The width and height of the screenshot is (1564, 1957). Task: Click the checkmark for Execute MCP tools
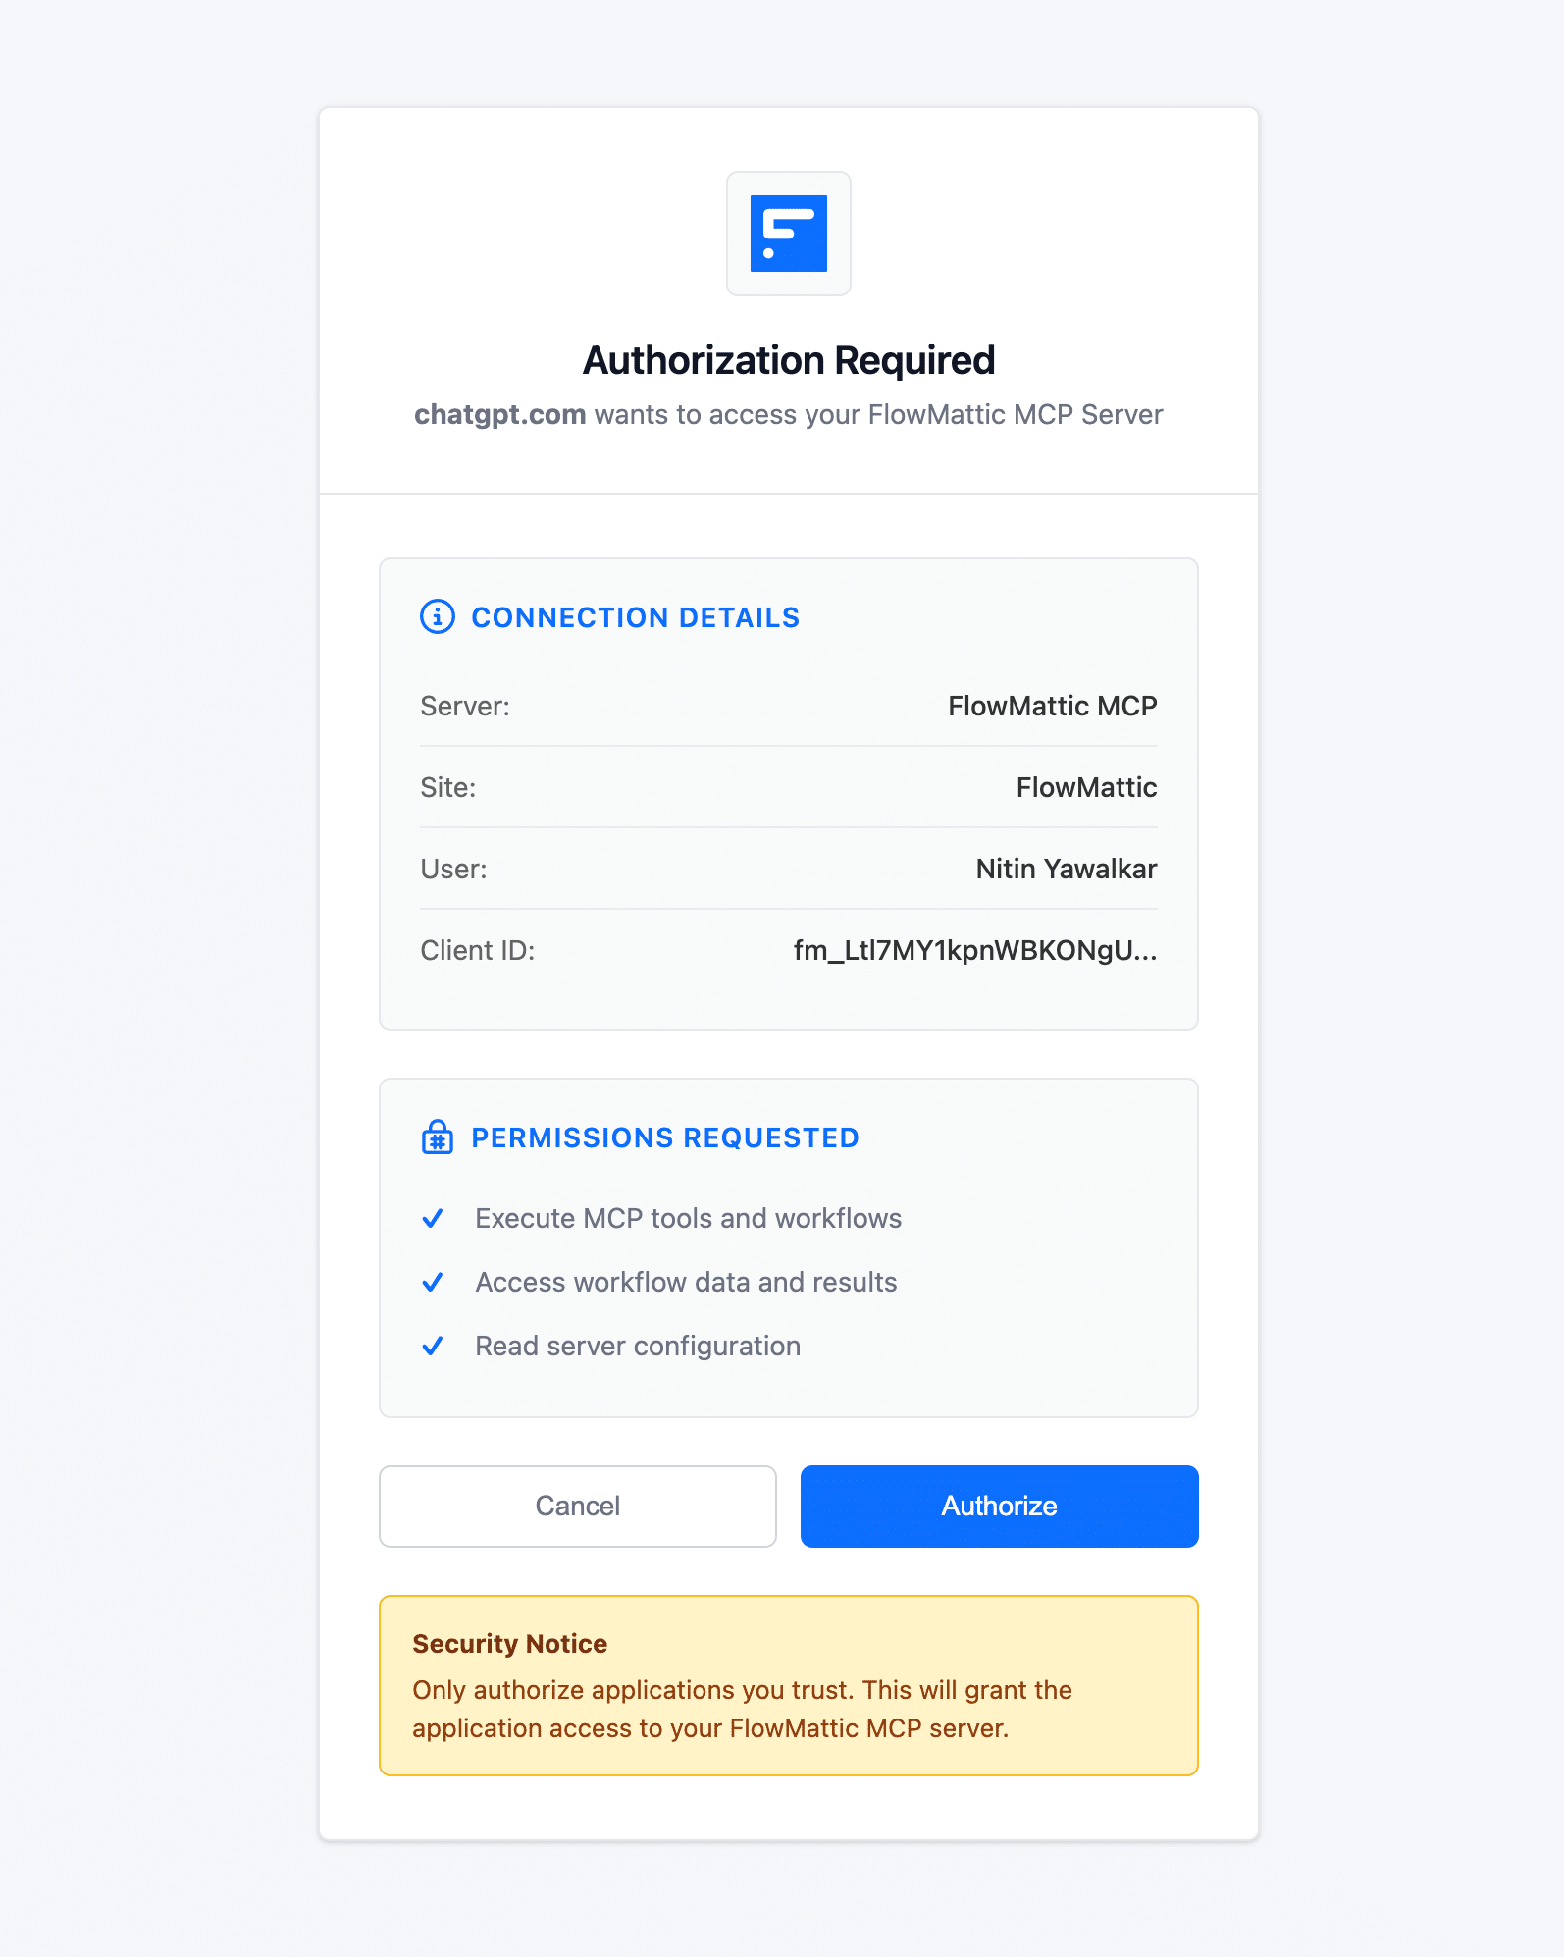pos(434,1219)
